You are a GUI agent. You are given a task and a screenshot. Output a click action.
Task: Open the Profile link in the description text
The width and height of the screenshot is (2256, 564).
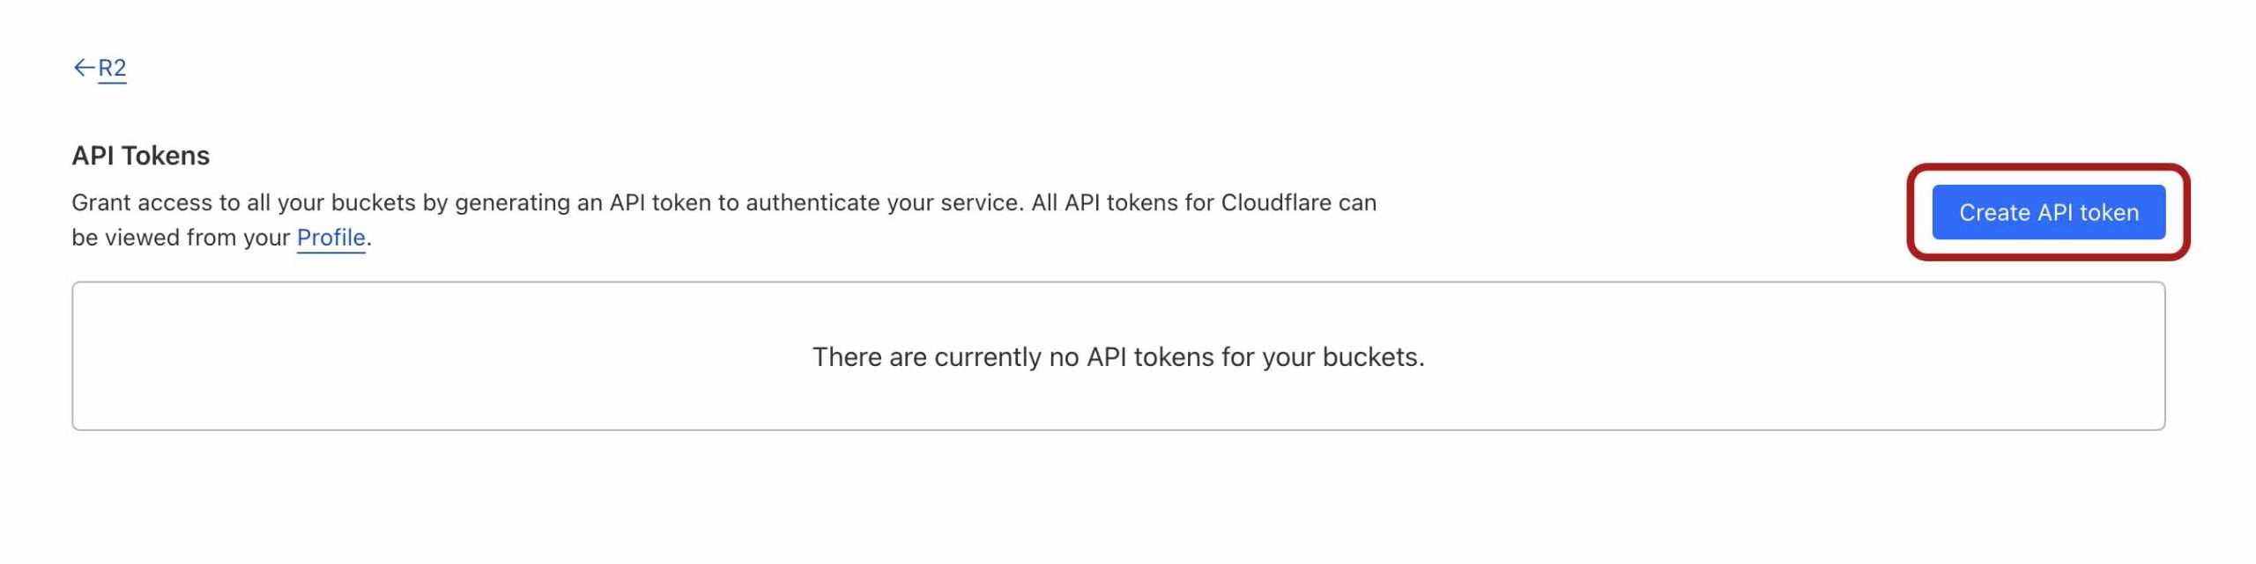point(330,236)
